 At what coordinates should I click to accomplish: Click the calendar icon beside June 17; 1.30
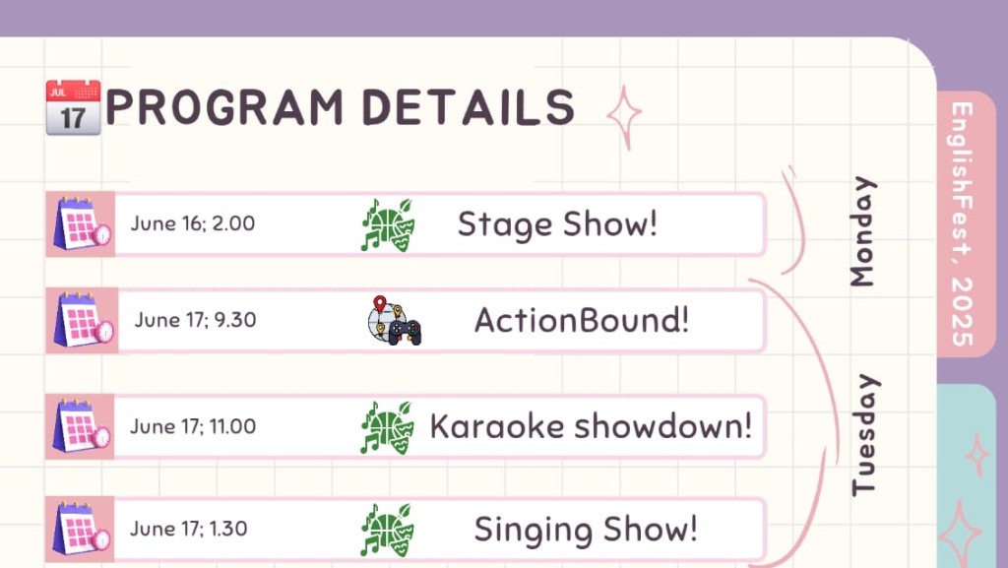tap(81, 529)
